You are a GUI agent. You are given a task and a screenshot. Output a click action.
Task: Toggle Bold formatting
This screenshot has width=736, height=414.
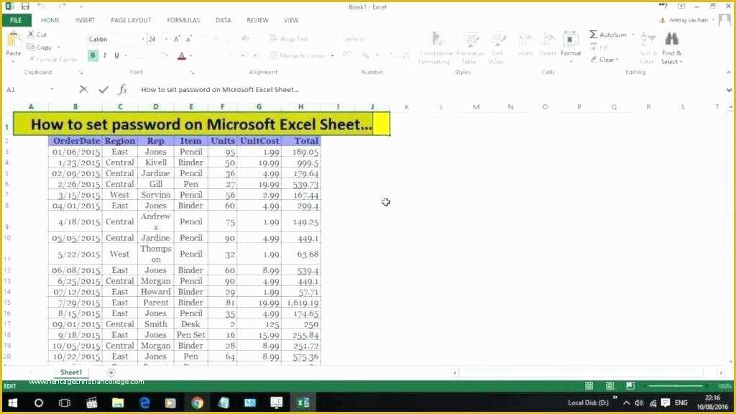click(x=93, y=56)
